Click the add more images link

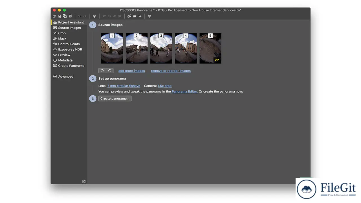(x=132, y=71)
